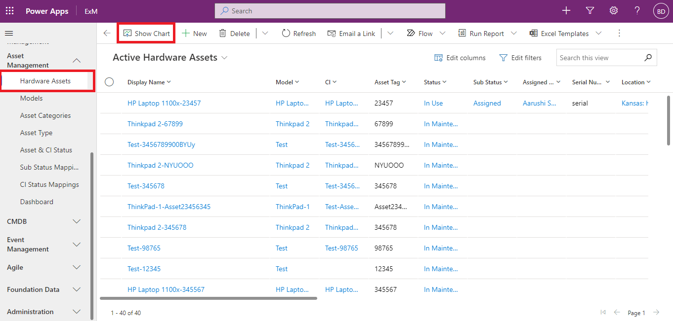Image resolution: width=673 pixels, height=321 pixels.
Task: Open the Active Hardware Assets view selector
Action: (170, 58)
